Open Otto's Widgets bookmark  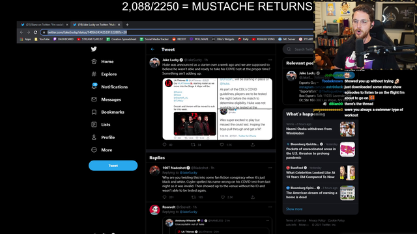tap(223, 39)
